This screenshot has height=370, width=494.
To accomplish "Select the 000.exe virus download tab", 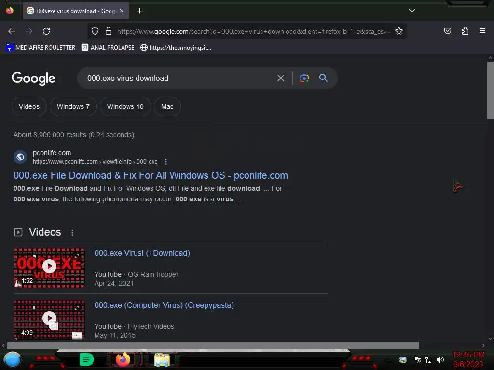I will click(x=76, y=11).
